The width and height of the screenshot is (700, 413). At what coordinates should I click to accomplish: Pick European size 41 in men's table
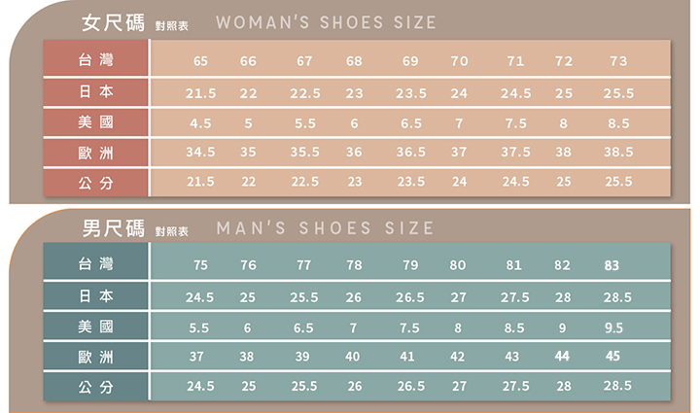409,356
